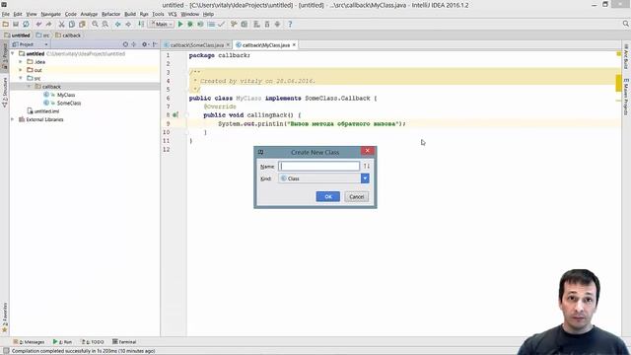The height and width of the screenshot is (355, 631).
Task: Open the Terminal tool window button
Action: [124, 342]
